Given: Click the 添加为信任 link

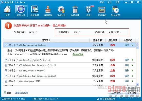Looking at the screenshot, I should (x=78, y=54).
